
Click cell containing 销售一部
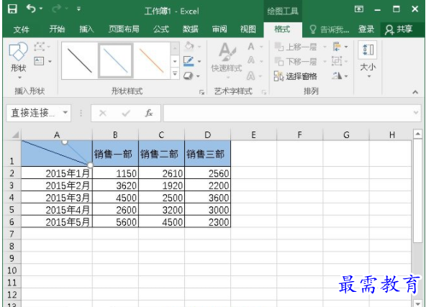[115, 154]
